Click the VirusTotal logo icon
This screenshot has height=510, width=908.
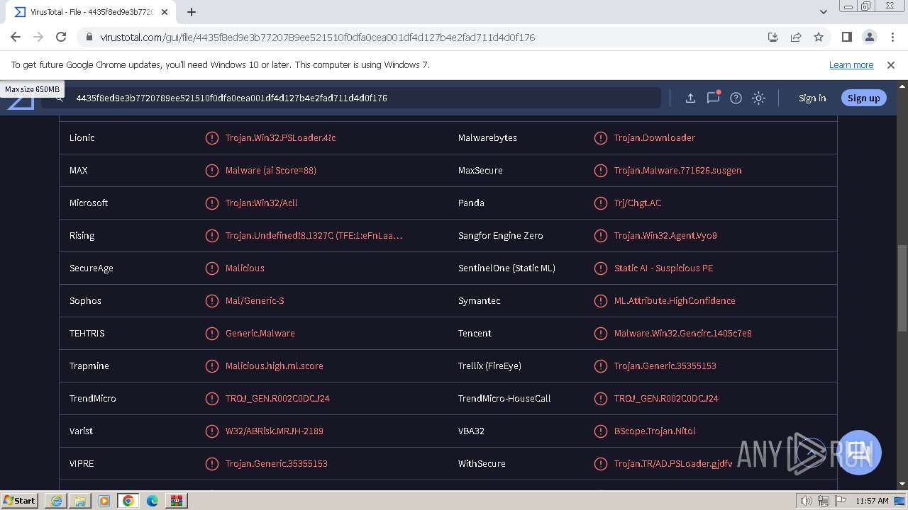21,103
